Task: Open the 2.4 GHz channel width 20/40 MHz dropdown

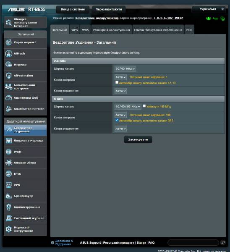Action: coord(125,69)
